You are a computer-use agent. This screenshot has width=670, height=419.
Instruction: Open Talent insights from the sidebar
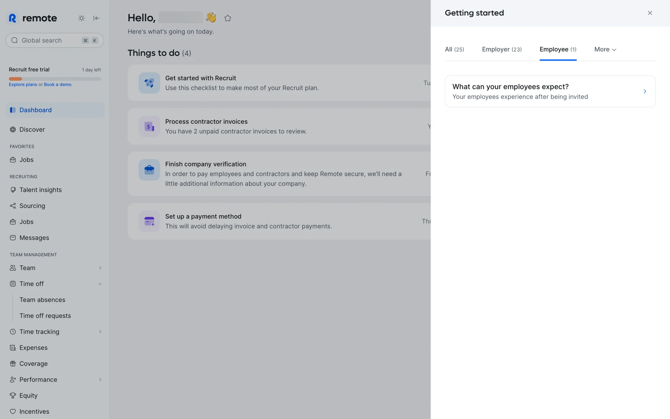pos(40,190)
